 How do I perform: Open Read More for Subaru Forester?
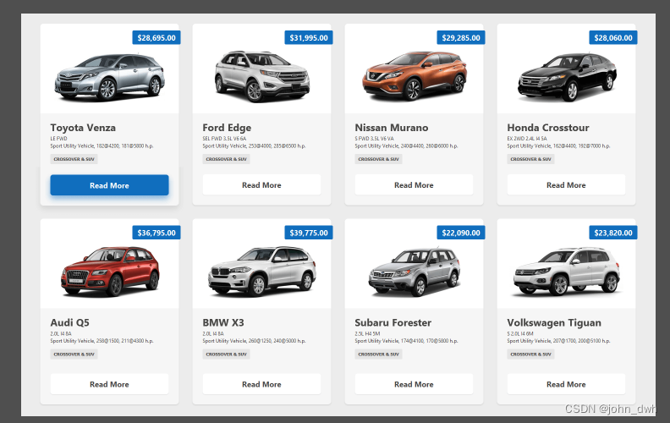pos(414,384)
